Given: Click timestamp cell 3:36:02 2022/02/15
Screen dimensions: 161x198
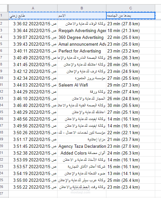Looking at the screenshot, I should [x=33, y=24].
